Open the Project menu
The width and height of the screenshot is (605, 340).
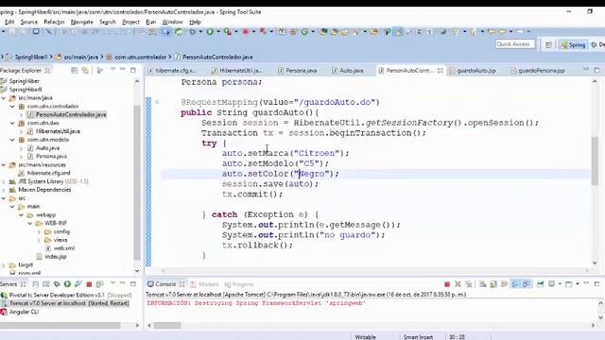[130, 22]
